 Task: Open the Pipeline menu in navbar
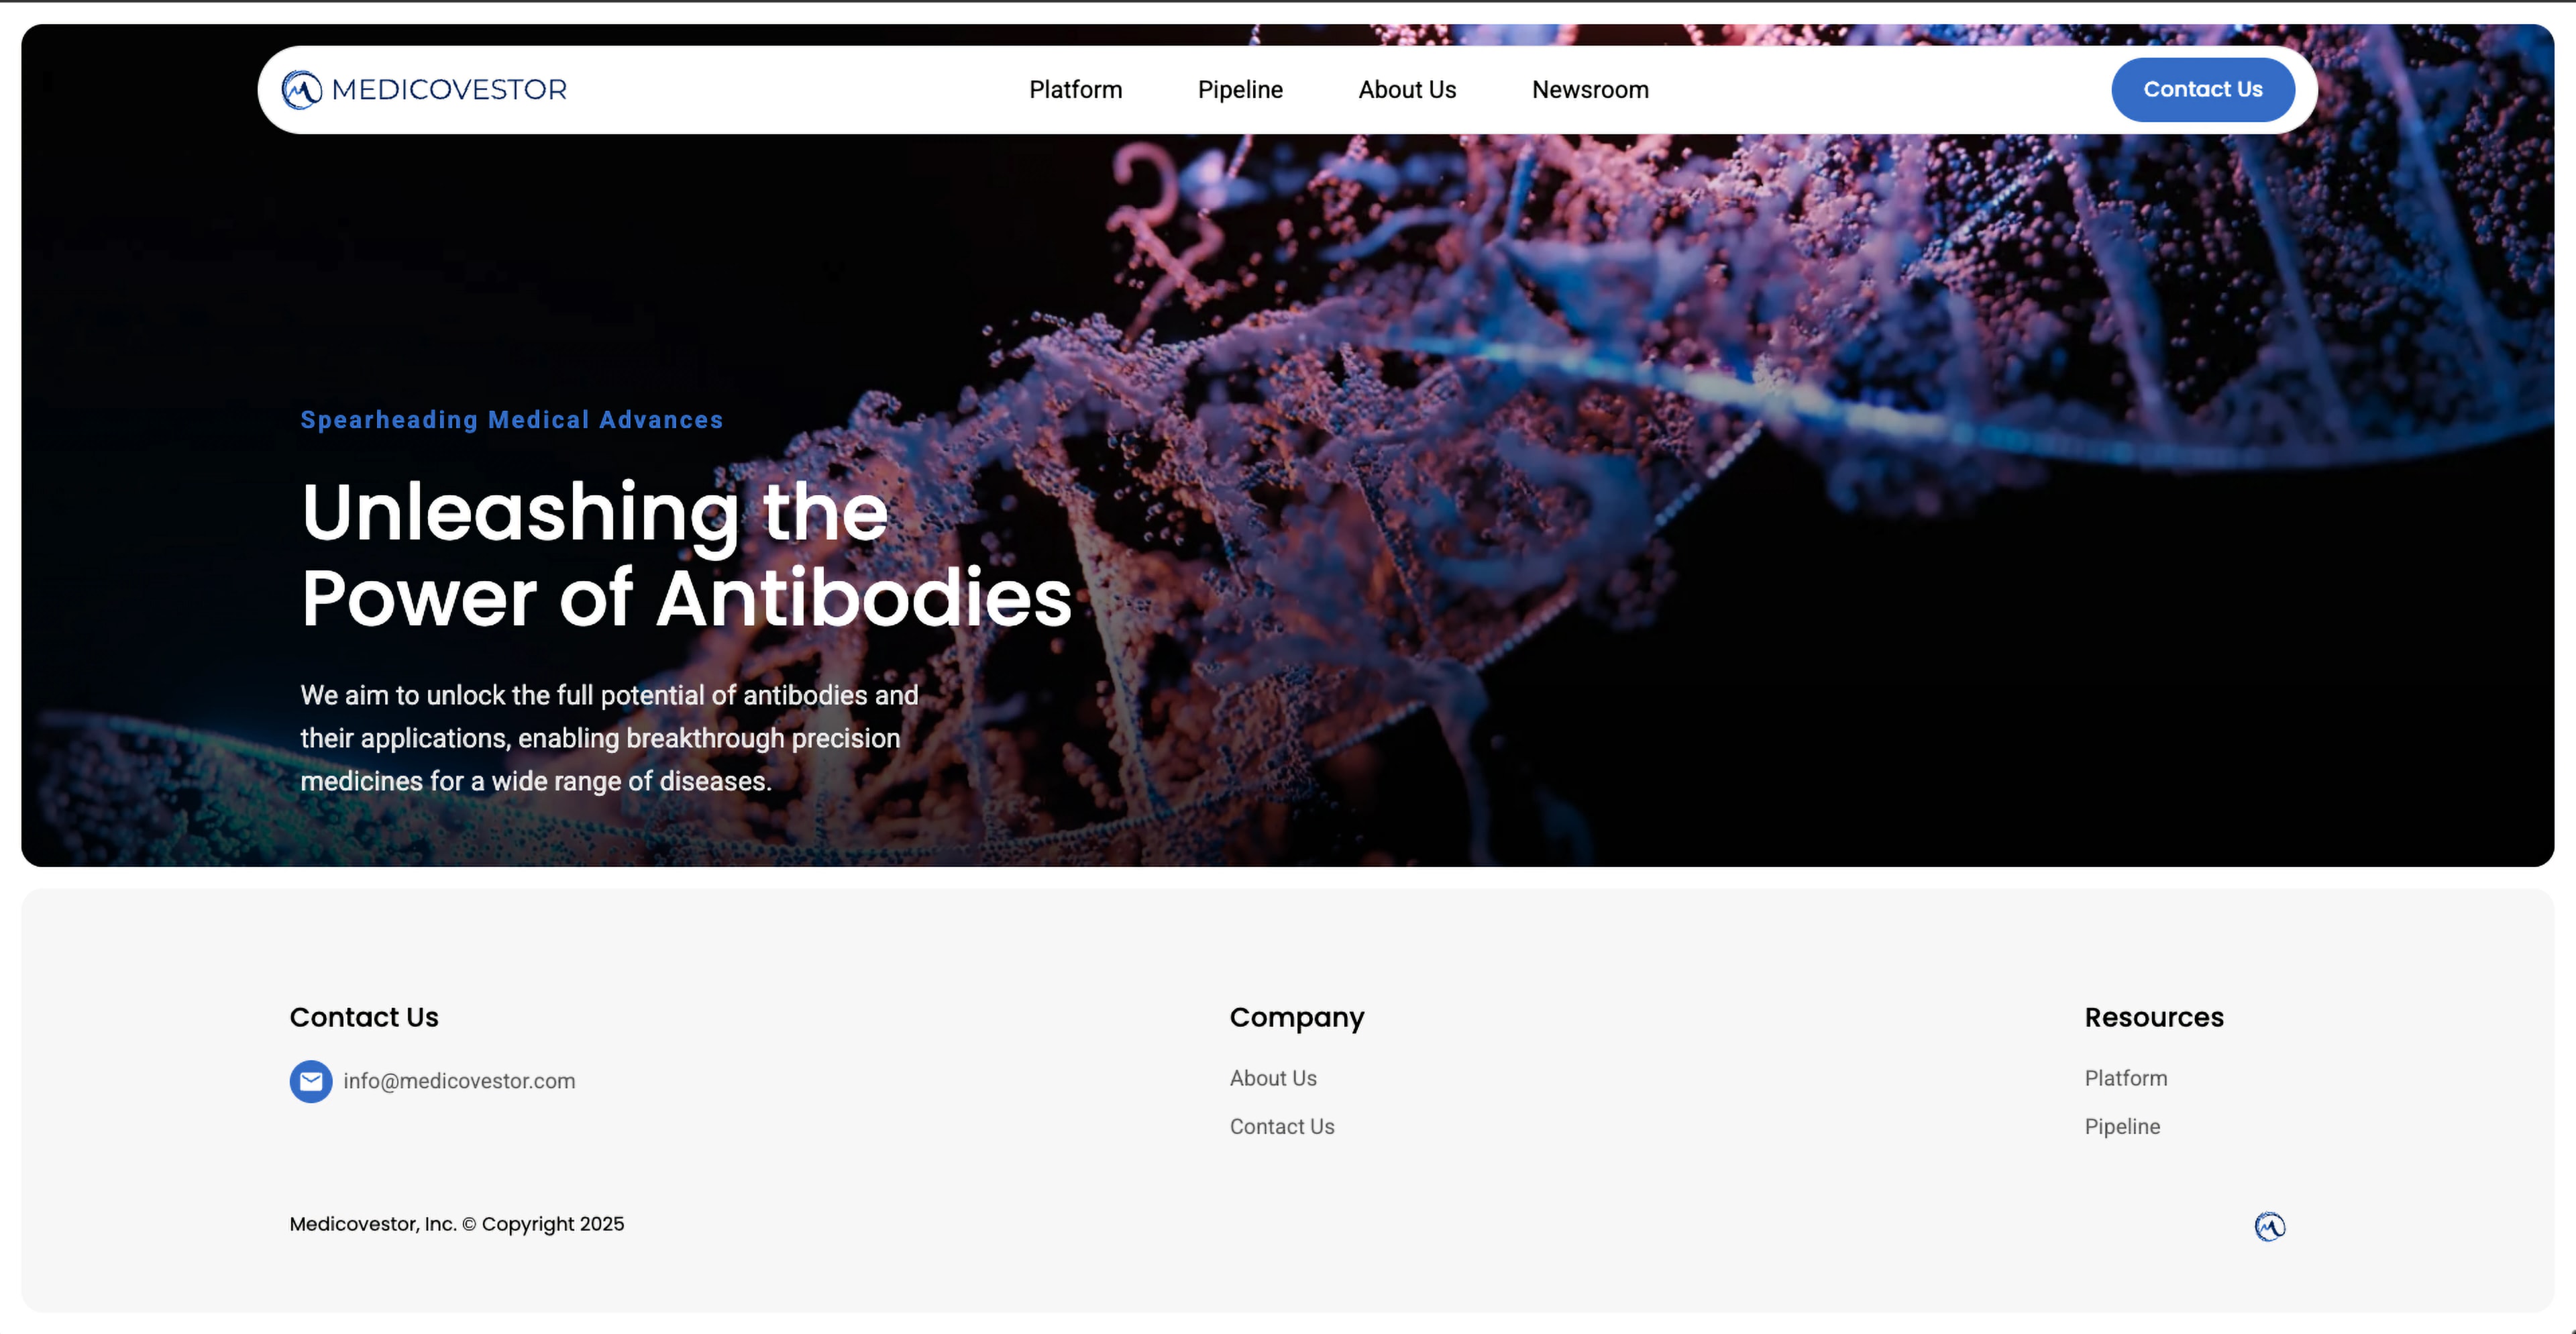[x=1240, y=90]
